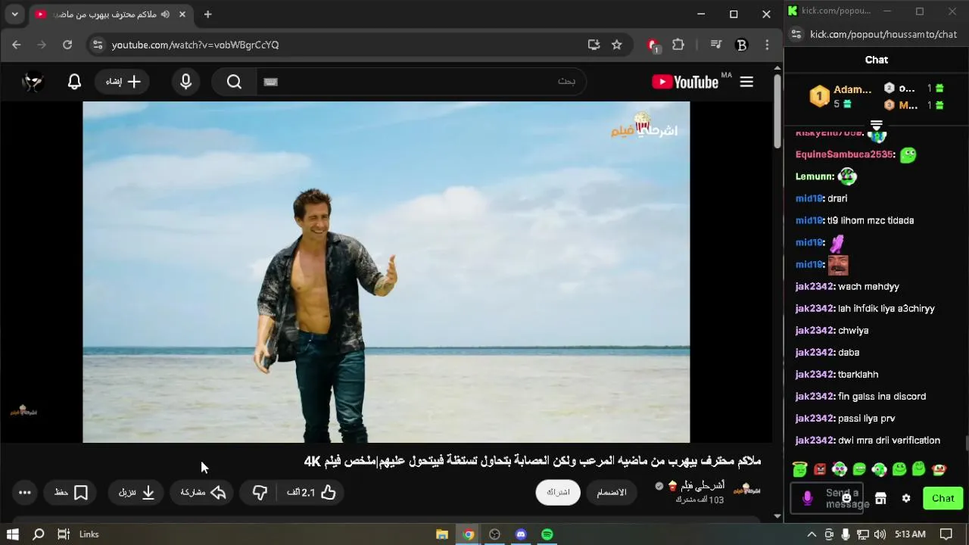This screenshot has width=969, height=545.
Task: Reload the YouTube page
Action: pyautogui.click(x=67, y=45)
